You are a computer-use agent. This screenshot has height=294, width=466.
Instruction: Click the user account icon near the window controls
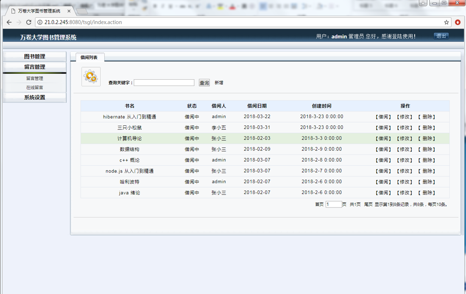coord(423,3)
